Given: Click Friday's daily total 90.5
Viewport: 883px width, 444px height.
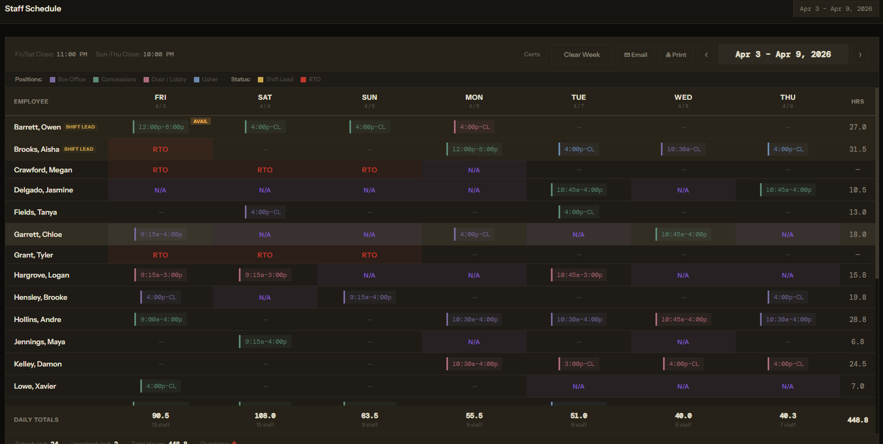Looking at the screenshot, I should [160, 416].
